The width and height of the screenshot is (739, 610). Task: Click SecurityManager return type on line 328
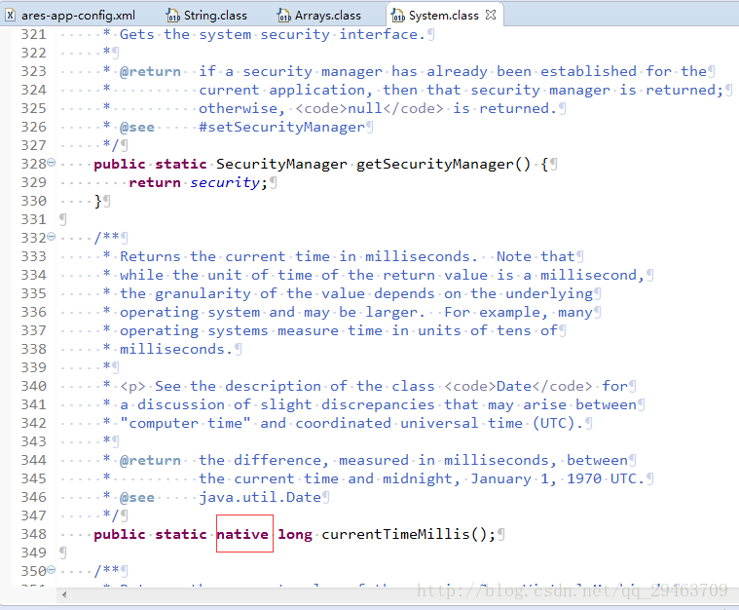tap(281, 164)
